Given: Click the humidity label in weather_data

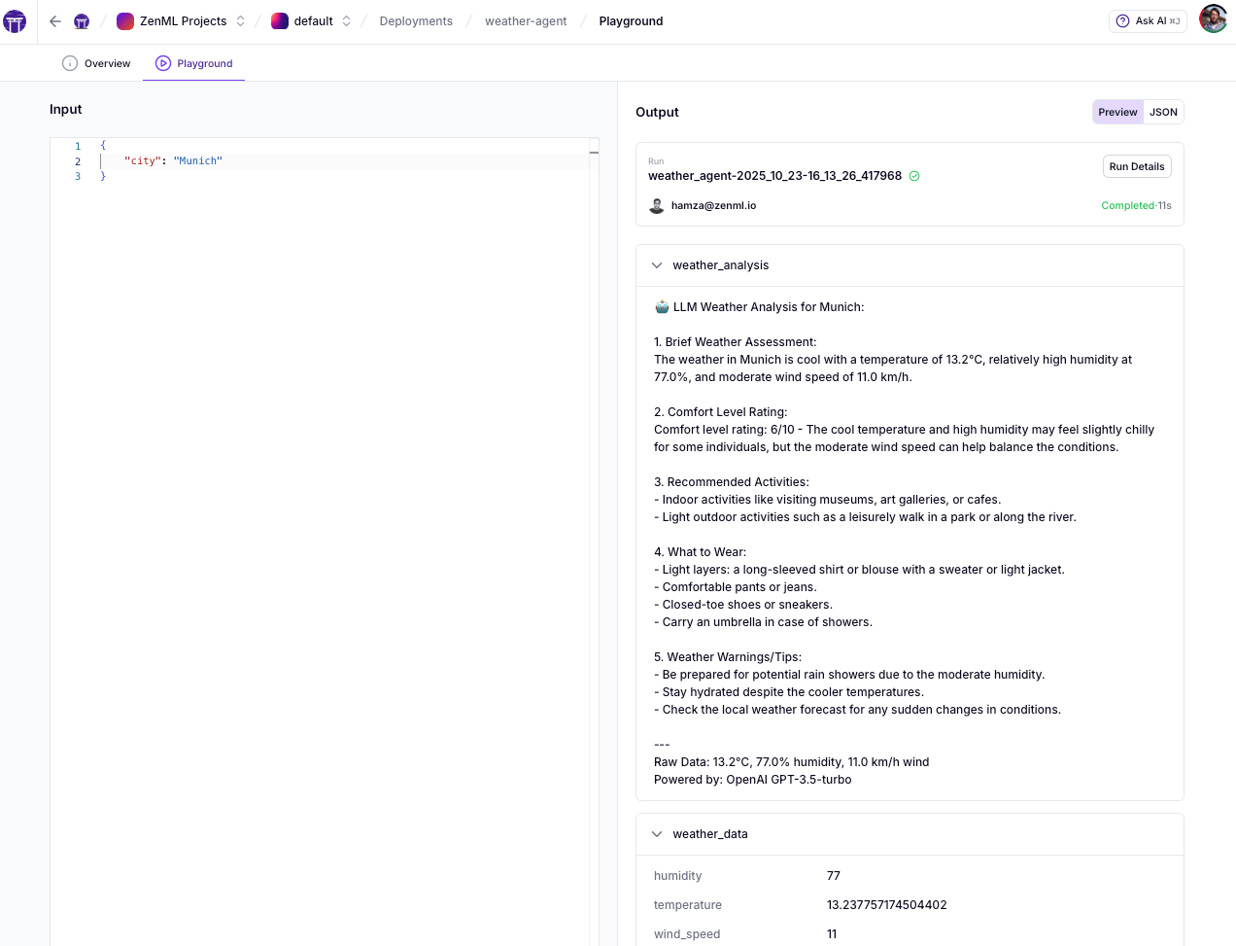Looking at the screenshot, I should (x=677, y=876).
